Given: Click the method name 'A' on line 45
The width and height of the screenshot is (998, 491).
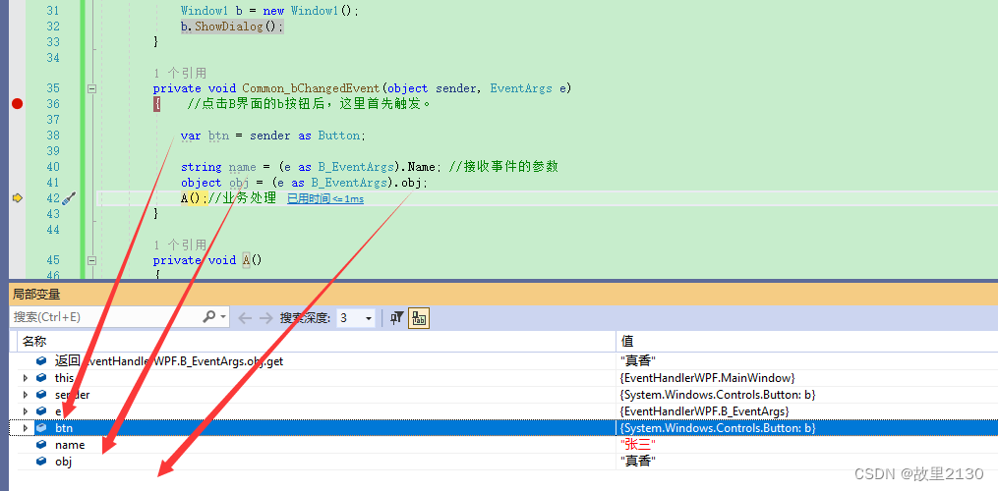Looking at the screenshot, I should tap(247, 260).
